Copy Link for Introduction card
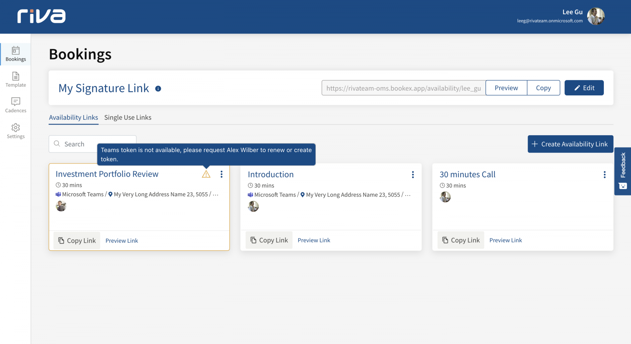This screenshot has width=631, height=344. click(x=269, y=240)
